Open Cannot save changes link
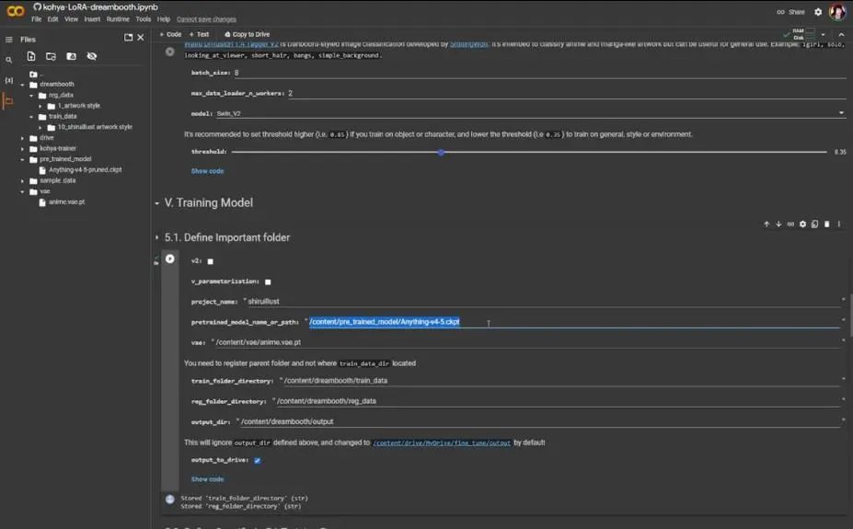 (206, 19)
